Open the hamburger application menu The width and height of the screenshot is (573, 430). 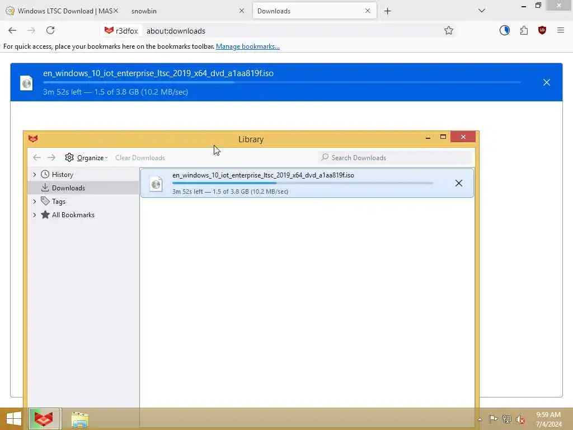coord(561,30)
